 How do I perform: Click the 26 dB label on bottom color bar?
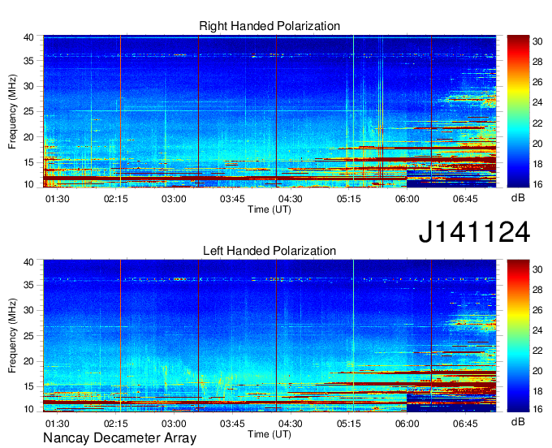[x=537, y=310]
